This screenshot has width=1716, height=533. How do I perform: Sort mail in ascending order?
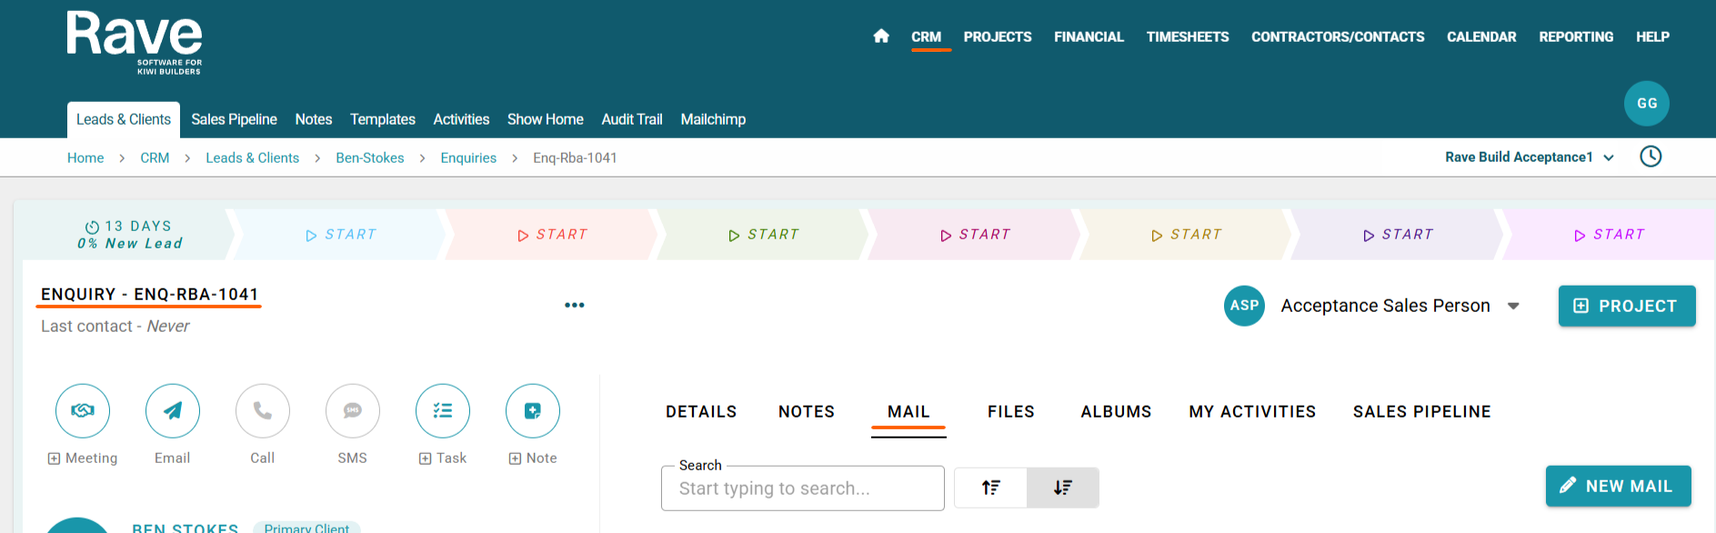point(990,488)
